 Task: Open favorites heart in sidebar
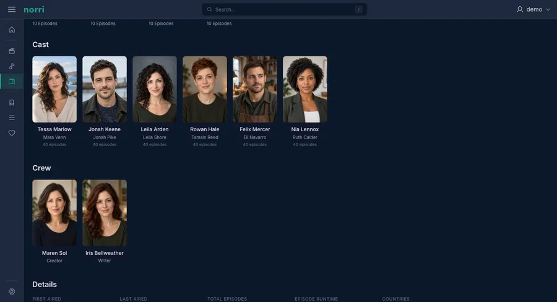12,133
